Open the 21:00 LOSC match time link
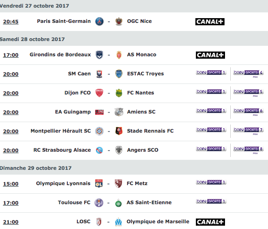The width and height of the screenshot is (268, 229). (11, 222)
